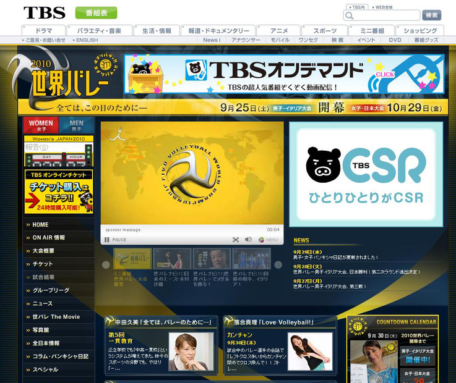Open 世バレ The Movie in sidebar
The image size is (456, 383).
(59, 317)
